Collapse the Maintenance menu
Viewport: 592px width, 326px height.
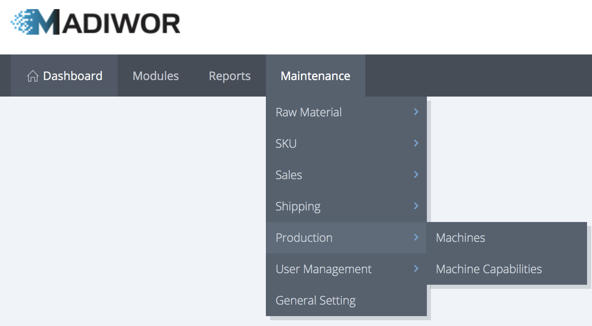315,76
